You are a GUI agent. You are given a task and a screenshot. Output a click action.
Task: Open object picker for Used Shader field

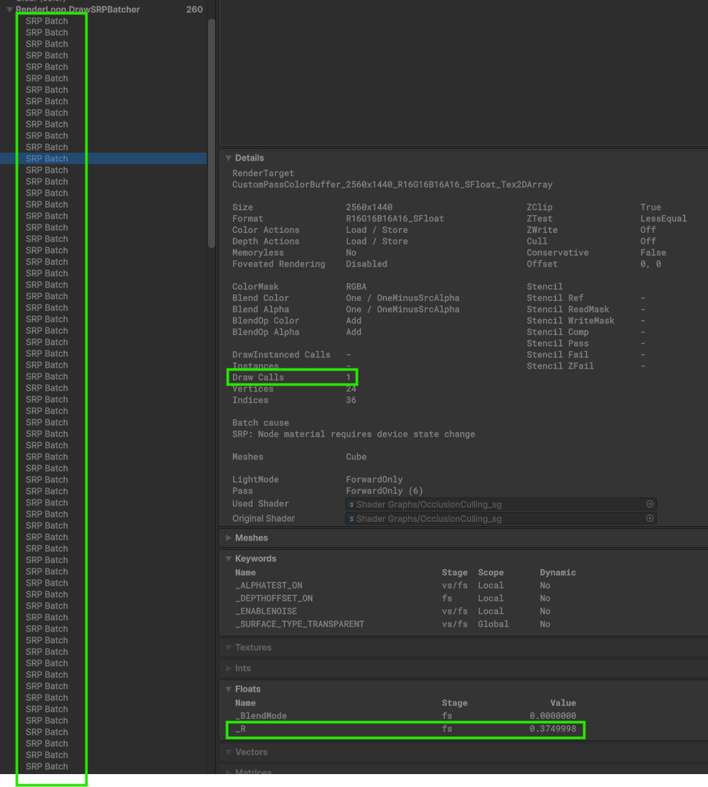[x=650, y=504]
